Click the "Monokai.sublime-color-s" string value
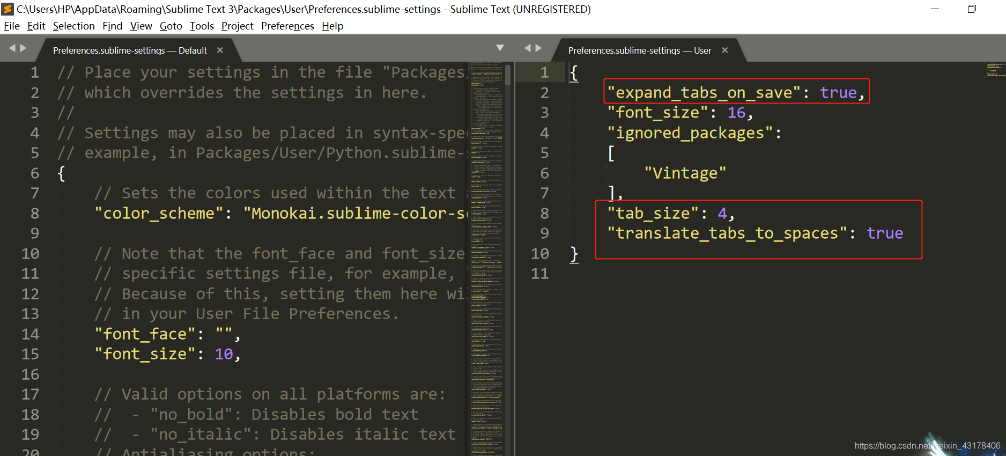Image resolution: width=1006 pixels, height=456 pixels. [x=355, y=214]
